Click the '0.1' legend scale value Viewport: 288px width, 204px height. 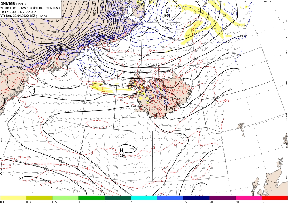tap(2, 202)
